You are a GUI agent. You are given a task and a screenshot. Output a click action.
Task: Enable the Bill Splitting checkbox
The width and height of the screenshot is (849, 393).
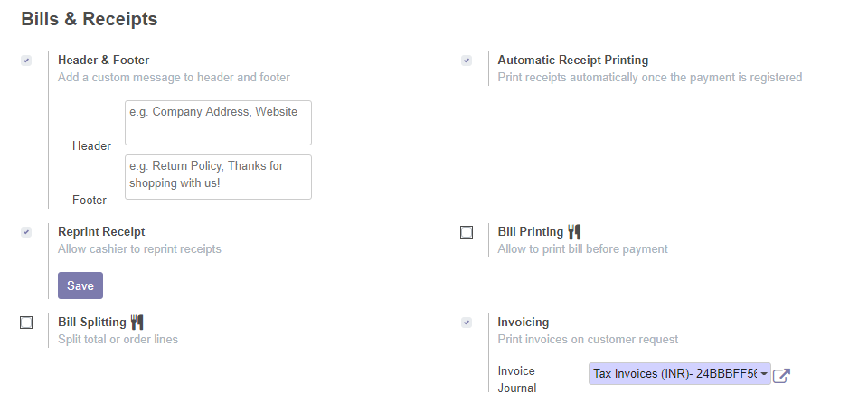coord(26,323)
